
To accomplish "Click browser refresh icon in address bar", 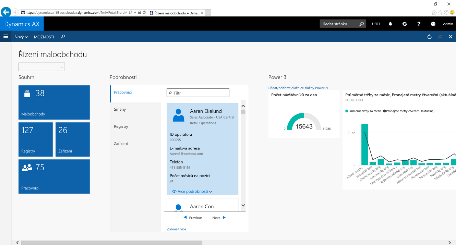I will [x=144, y=12].
